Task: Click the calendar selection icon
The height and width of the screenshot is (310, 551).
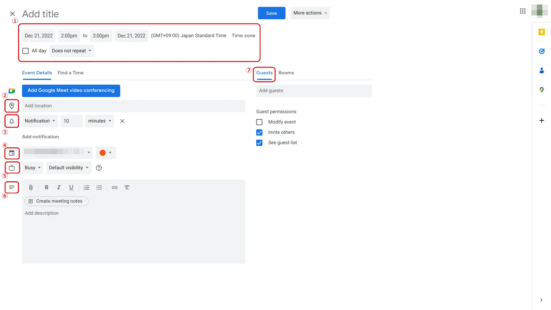Action: tap(11, 153)
